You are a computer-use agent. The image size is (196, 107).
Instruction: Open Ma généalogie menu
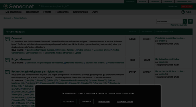14,12
